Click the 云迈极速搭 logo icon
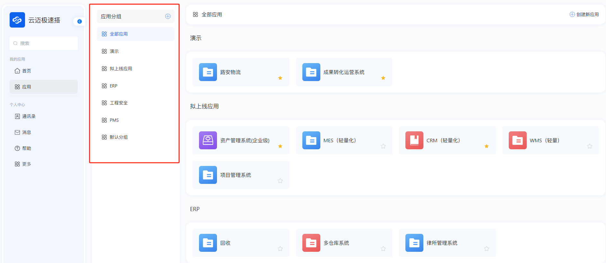The width and height of the screenshot is (606, 263). [17, 20]
